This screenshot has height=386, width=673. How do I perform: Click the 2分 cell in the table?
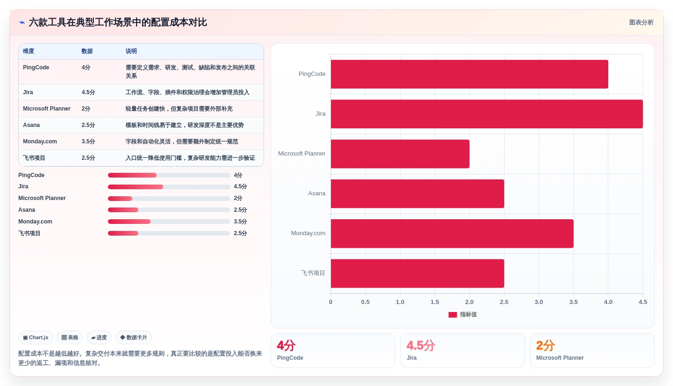[86, 109]
